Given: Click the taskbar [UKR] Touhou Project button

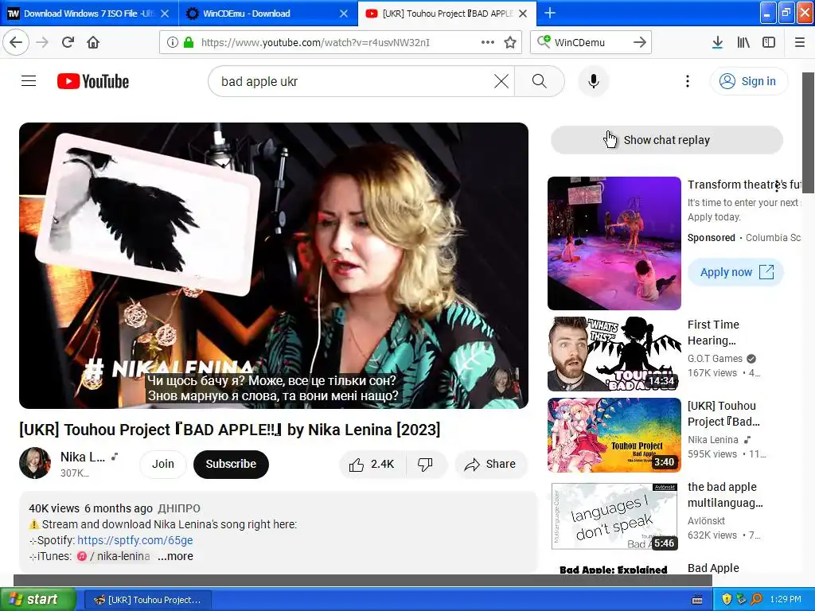Looking at the screenshot, I should point(147,600).
